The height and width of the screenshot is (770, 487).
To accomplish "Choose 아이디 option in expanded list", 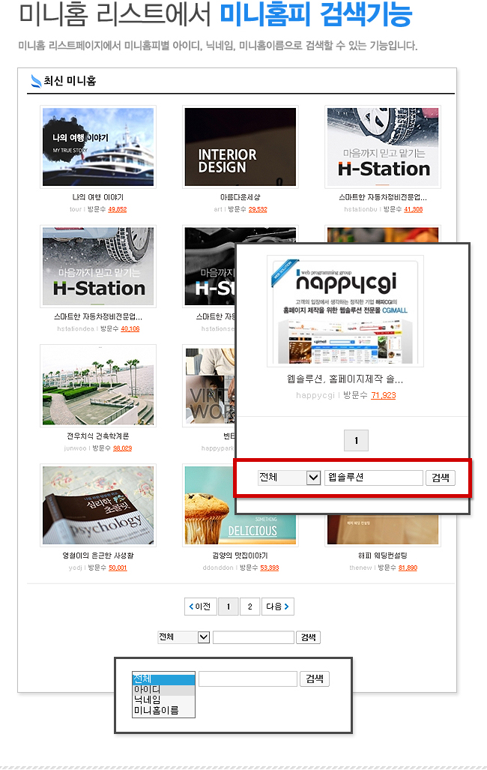I will (163, 690).
